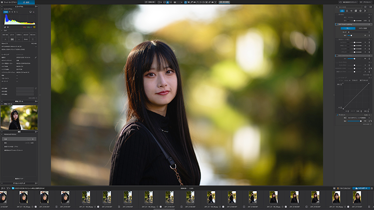Pick the white balance eyedropper tool
This screenshot has width=374, height=210.
click(x=192, y=2)
